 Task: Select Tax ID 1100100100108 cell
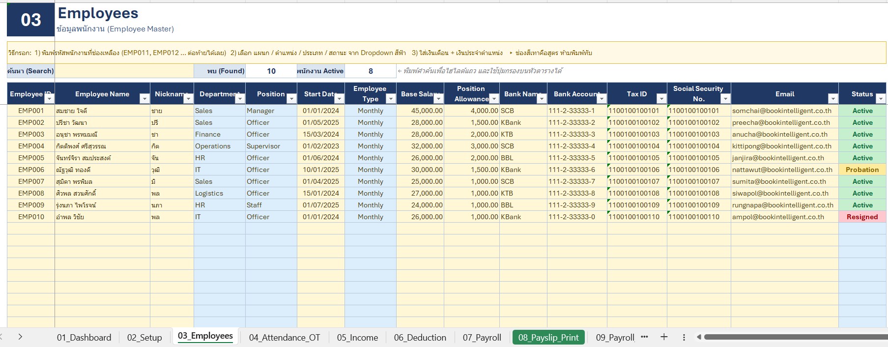(x=637, y=193)
